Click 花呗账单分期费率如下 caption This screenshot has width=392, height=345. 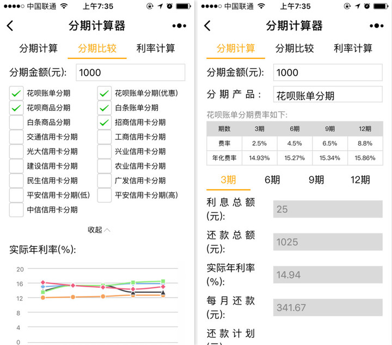(x=247, y=115)
